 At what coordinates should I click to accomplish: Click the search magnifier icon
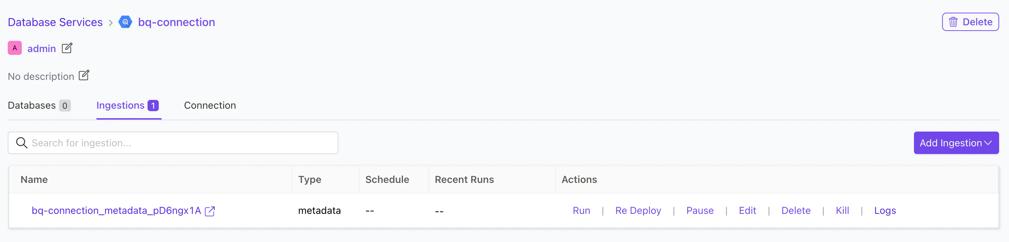click(21, 143)
